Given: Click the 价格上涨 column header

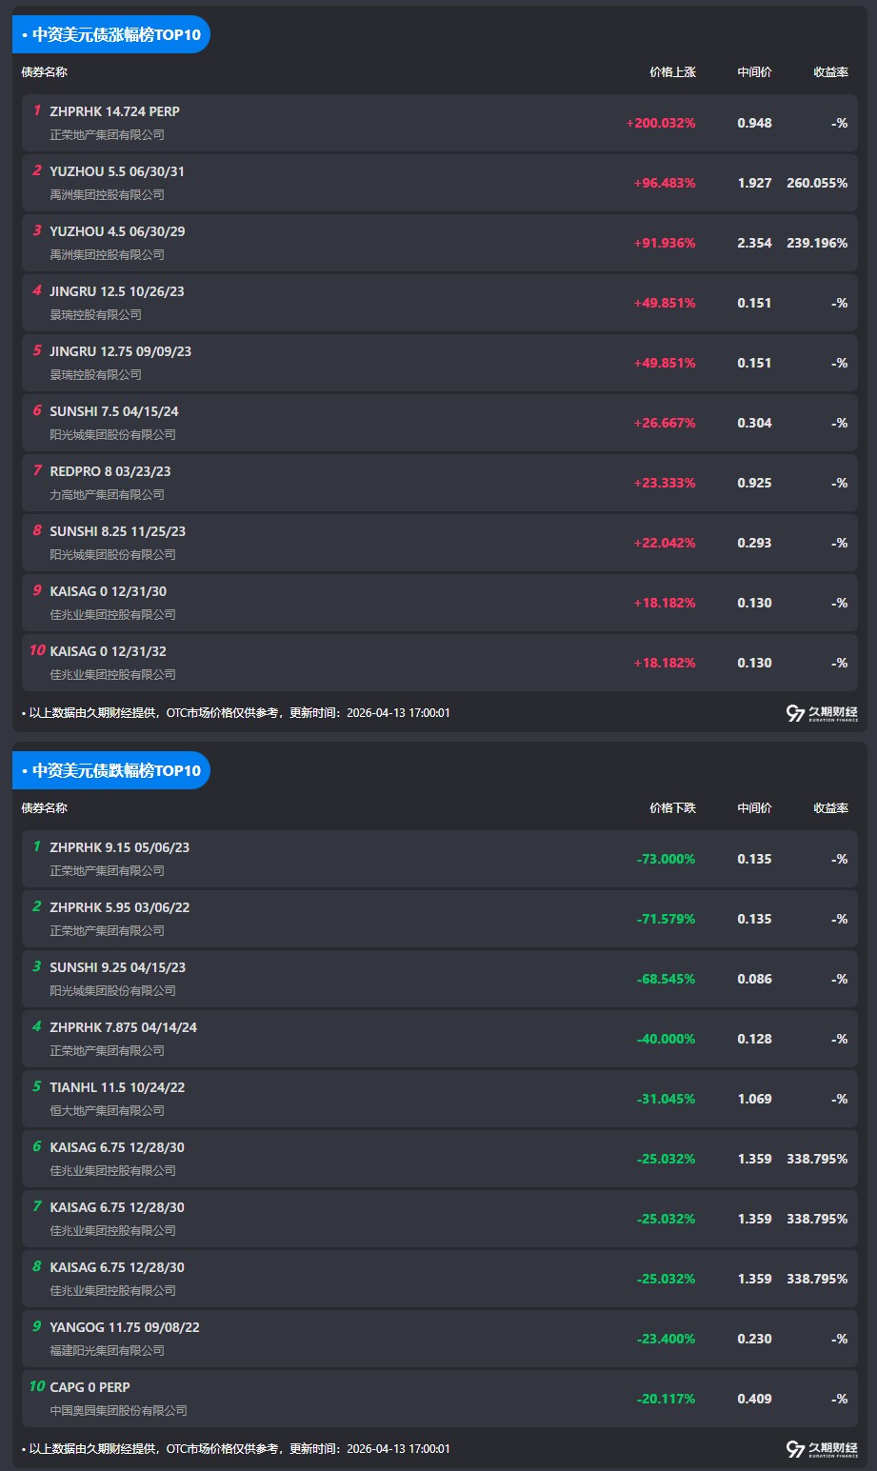Looking at the screenshot, I should [672, 72].
